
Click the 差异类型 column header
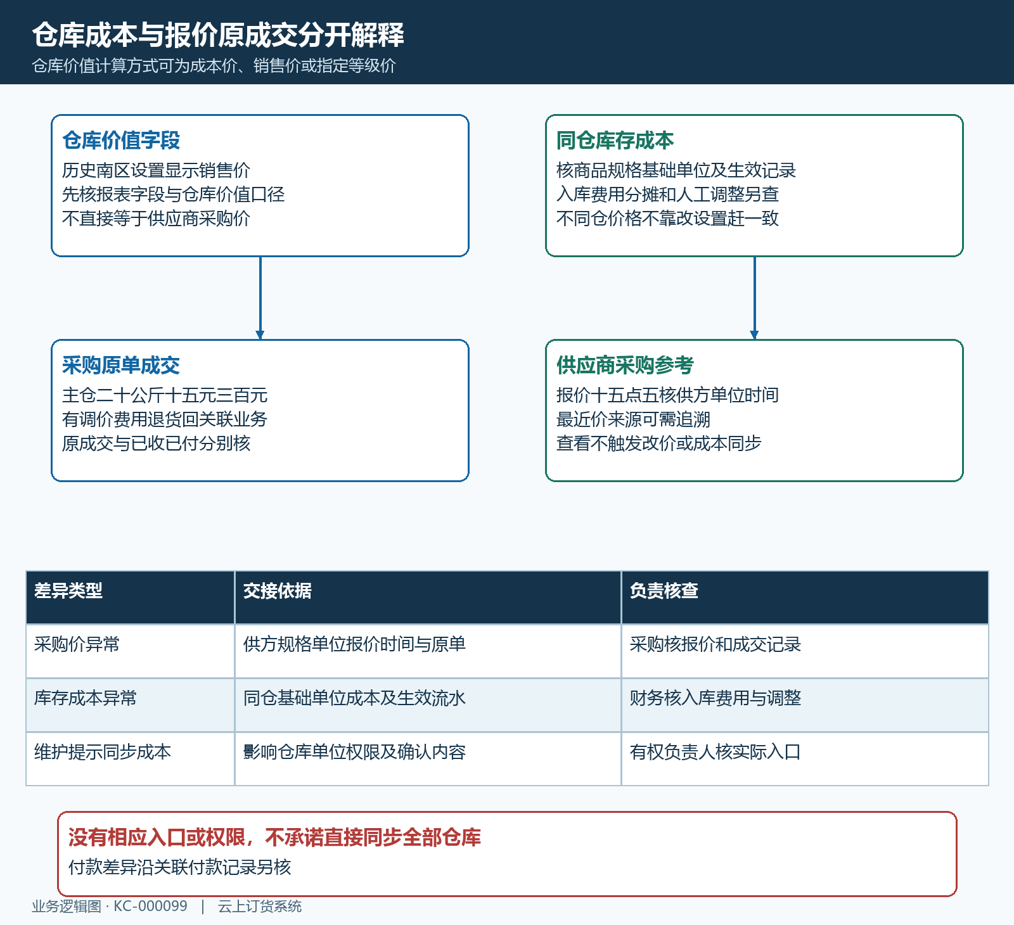pyautogui.click(x=131, y=597)
